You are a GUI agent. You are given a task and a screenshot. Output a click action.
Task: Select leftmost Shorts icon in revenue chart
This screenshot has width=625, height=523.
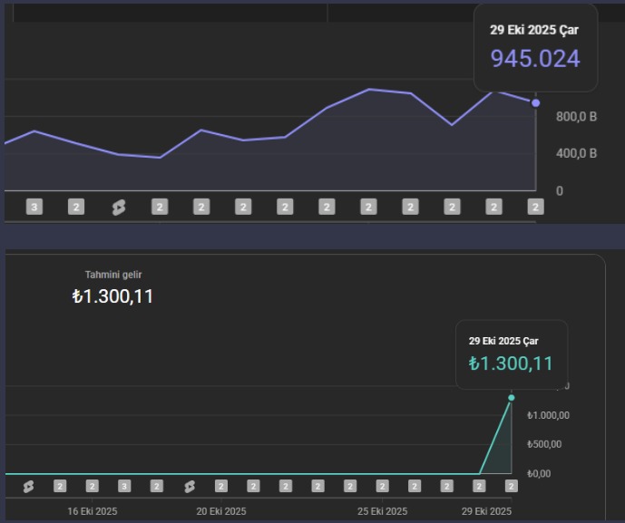click(28, 487)
